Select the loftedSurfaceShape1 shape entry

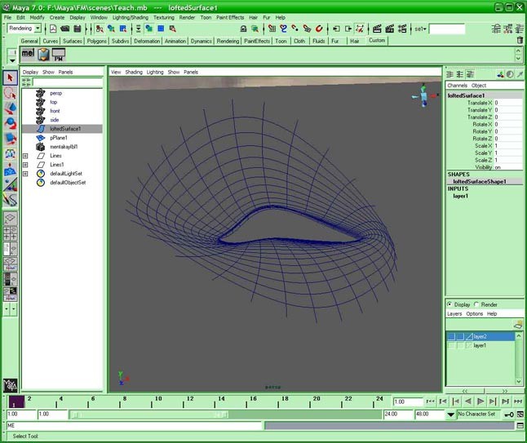coord(480,181)
